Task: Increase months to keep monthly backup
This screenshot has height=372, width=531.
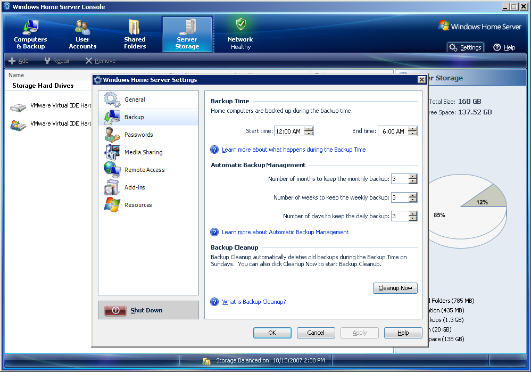Action: pyautogui.click(x=412, y=177)
